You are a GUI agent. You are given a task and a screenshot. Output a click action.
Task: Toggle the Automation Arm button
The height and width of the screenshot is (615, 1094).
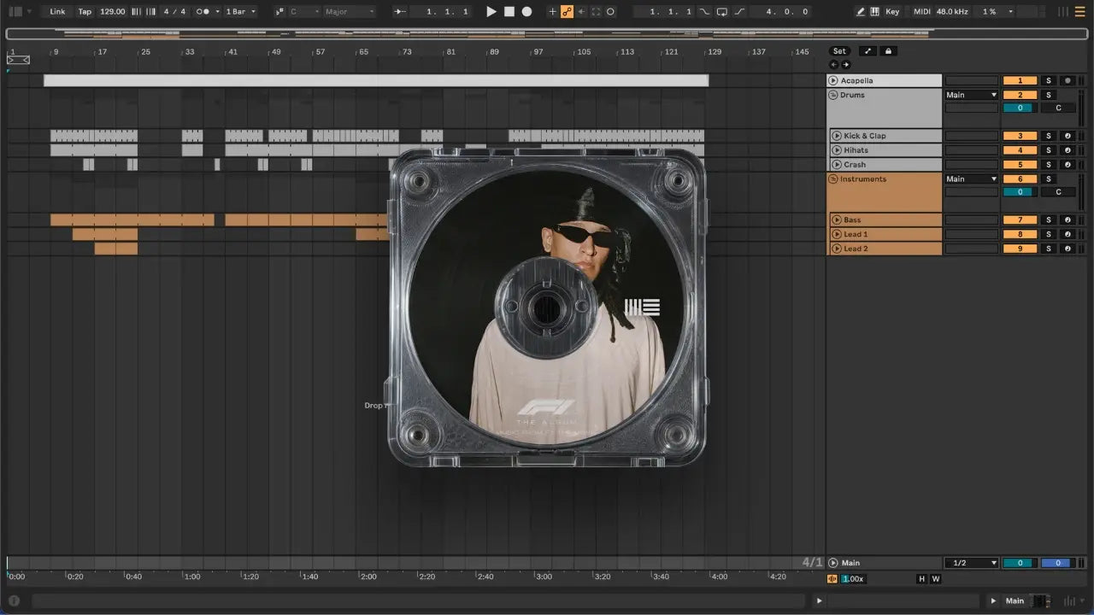(567, 12)
